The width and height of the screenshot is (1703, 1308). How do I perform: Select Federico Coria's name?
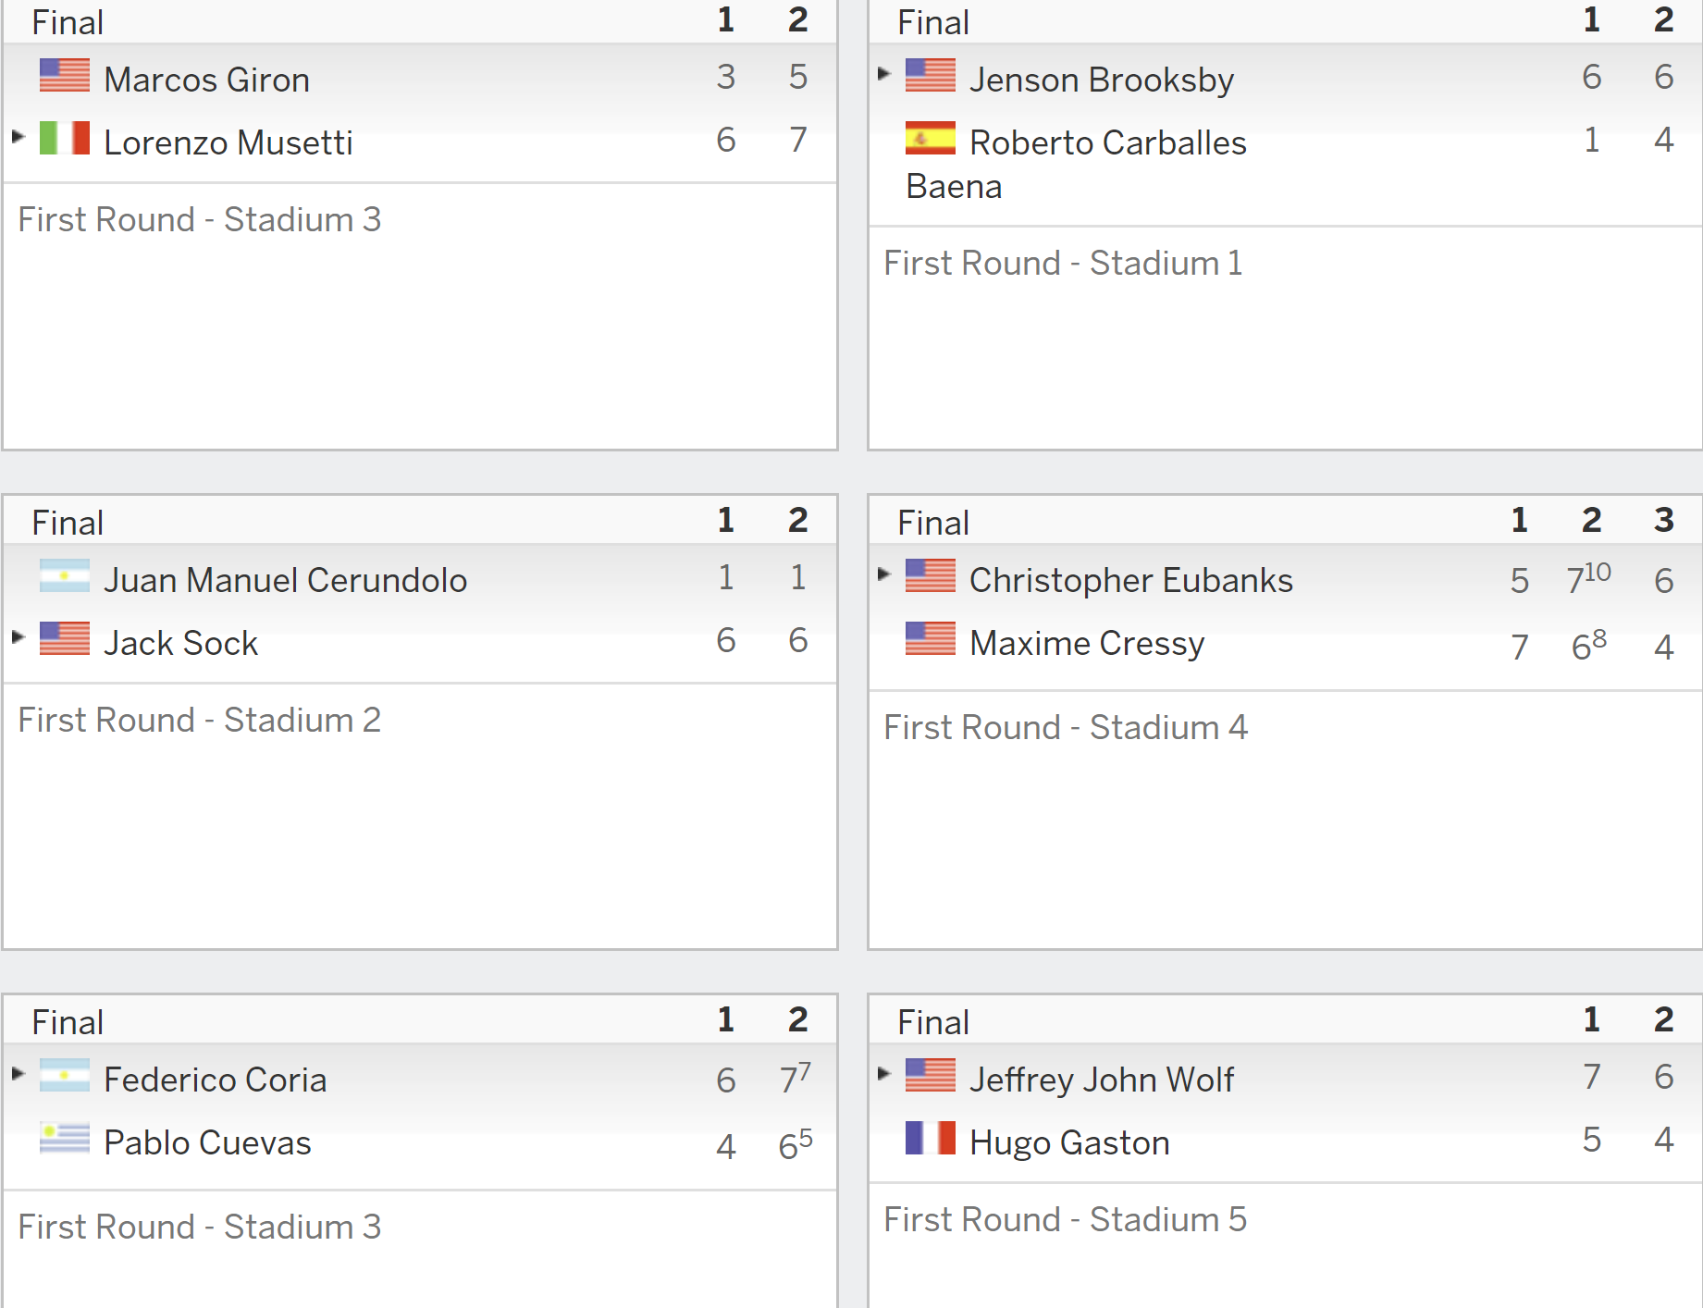pyautogui.click(x=215, y=1080)
